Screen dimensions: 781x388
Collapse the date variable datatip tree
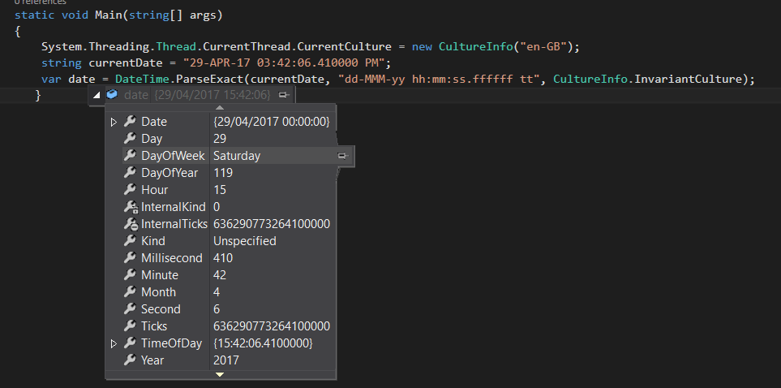click(x=97, y=95)
